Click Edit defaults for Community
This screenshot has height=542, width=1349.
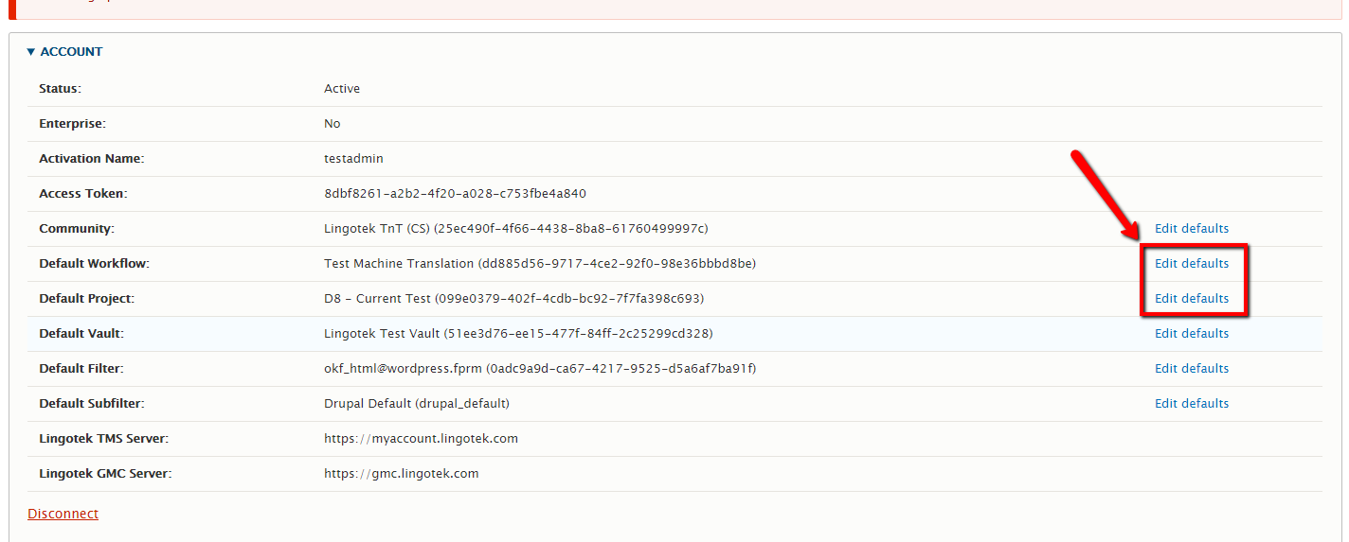[1191, 228]
